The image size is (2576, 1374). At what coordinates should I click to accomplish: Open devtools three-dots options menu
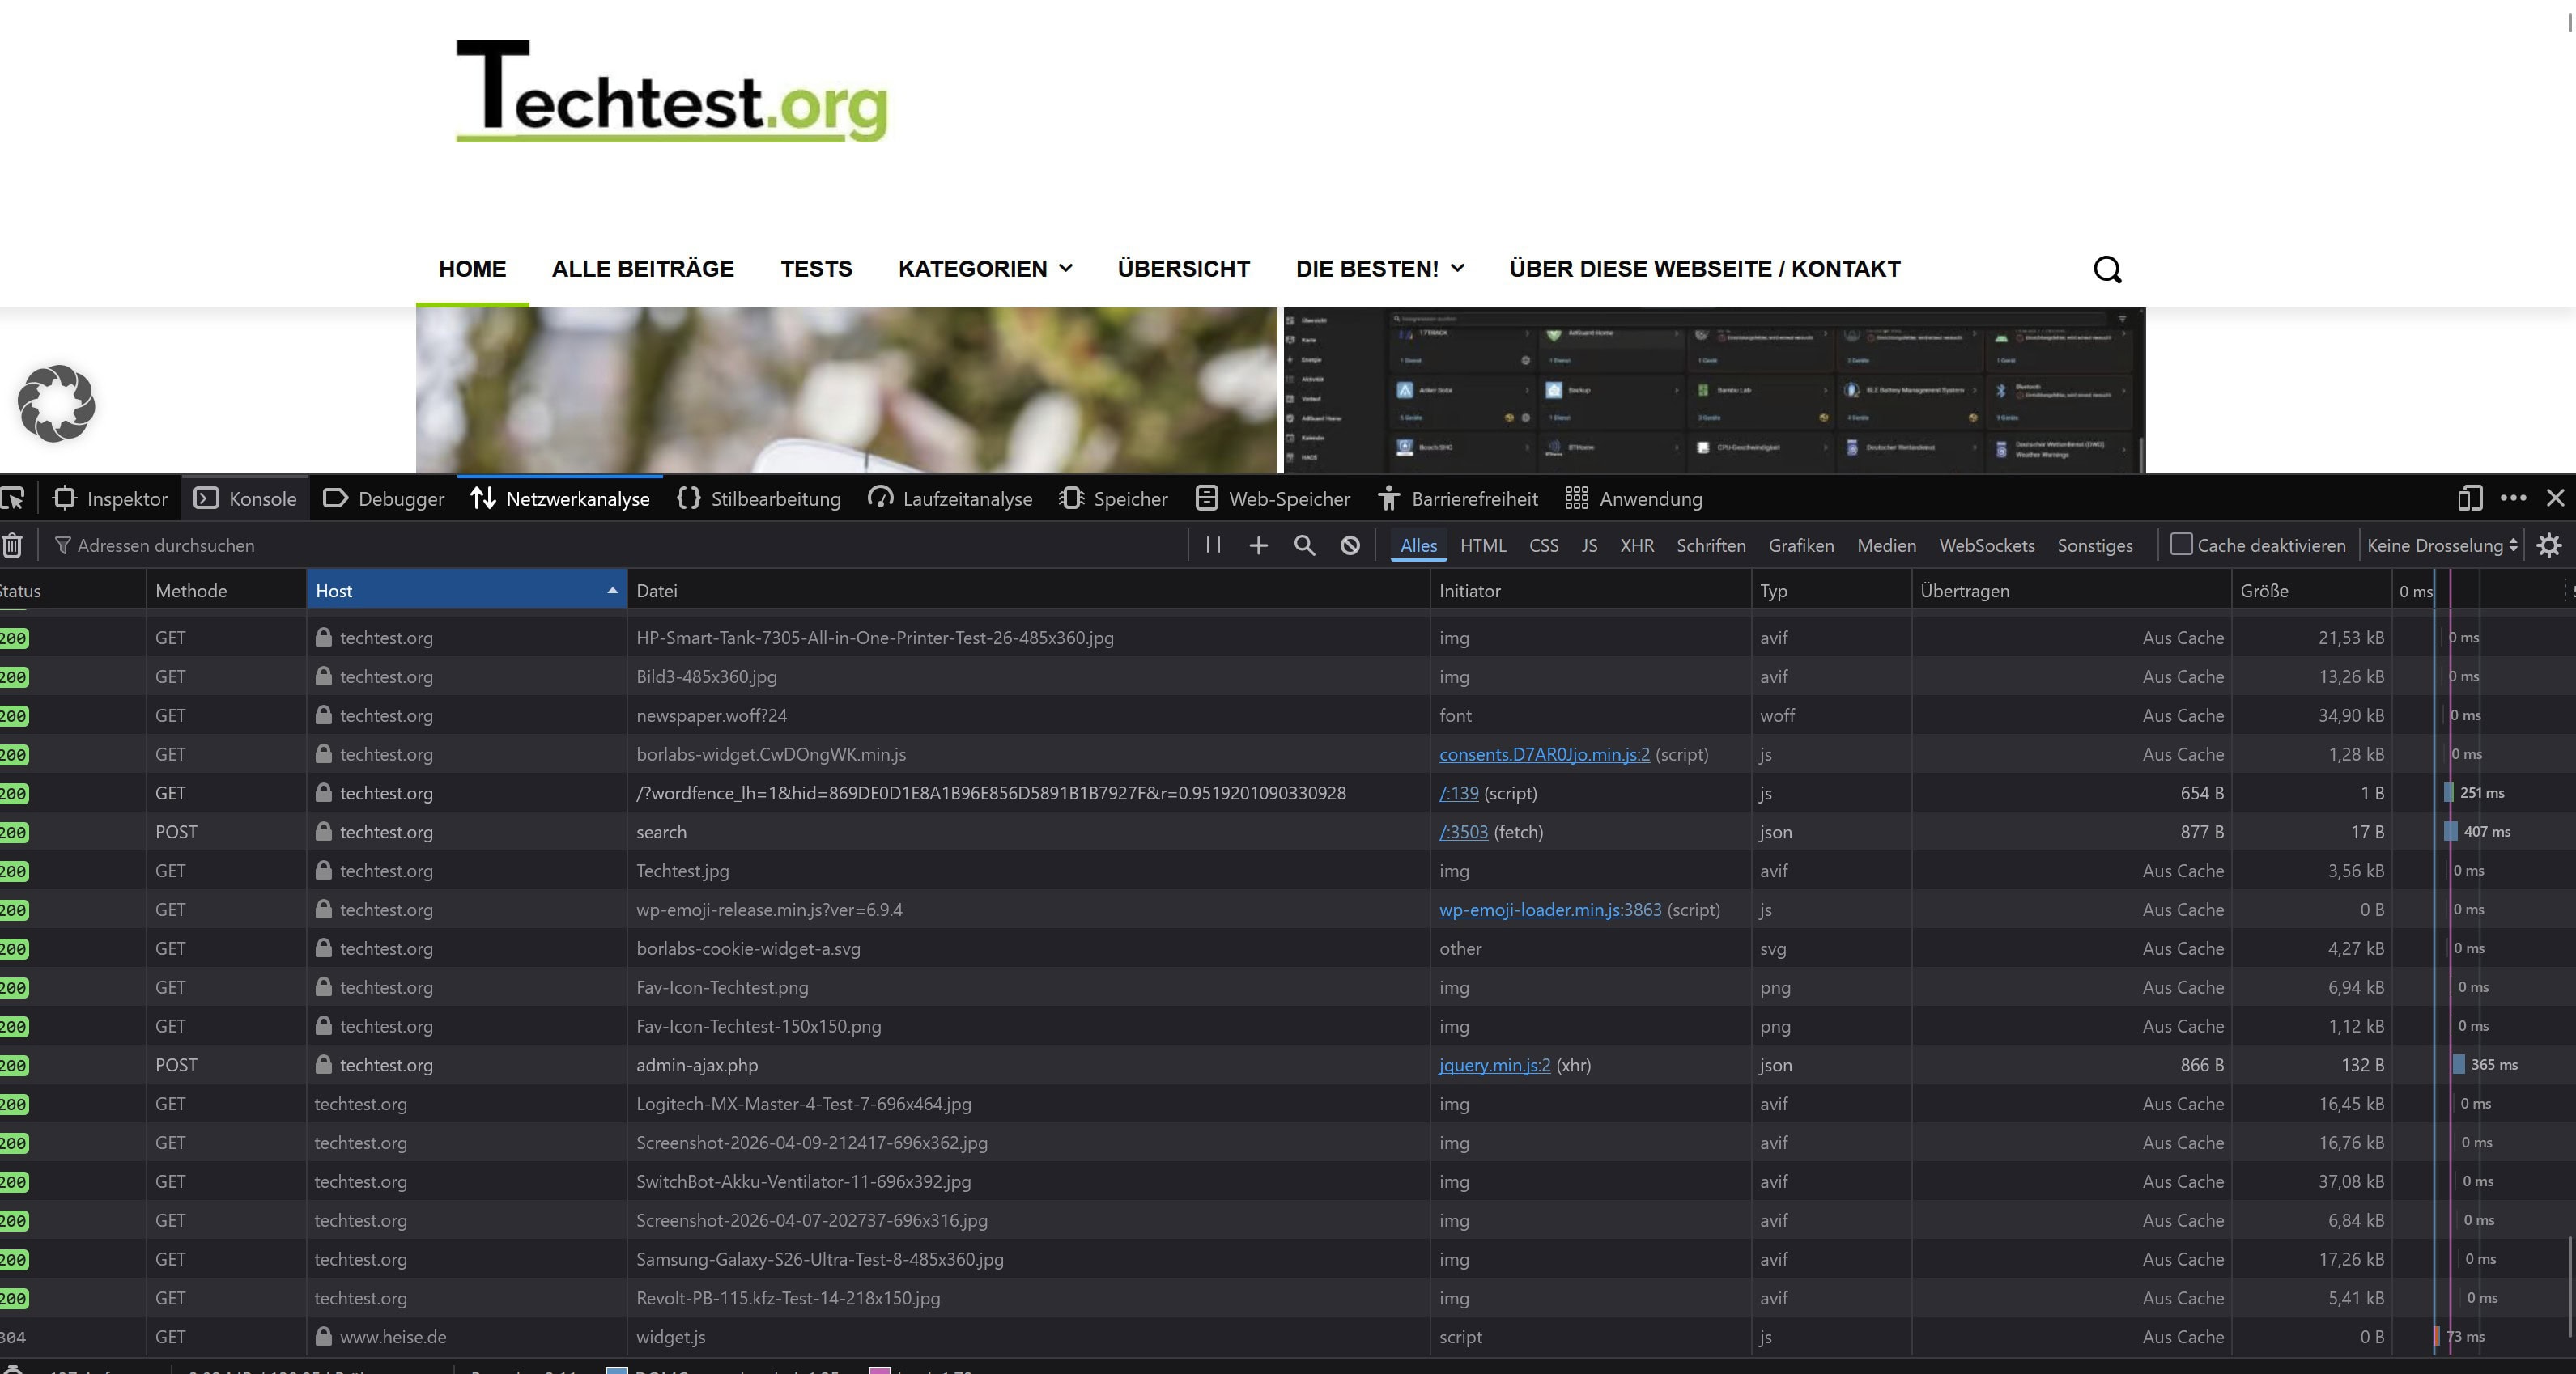point(2513,498)
